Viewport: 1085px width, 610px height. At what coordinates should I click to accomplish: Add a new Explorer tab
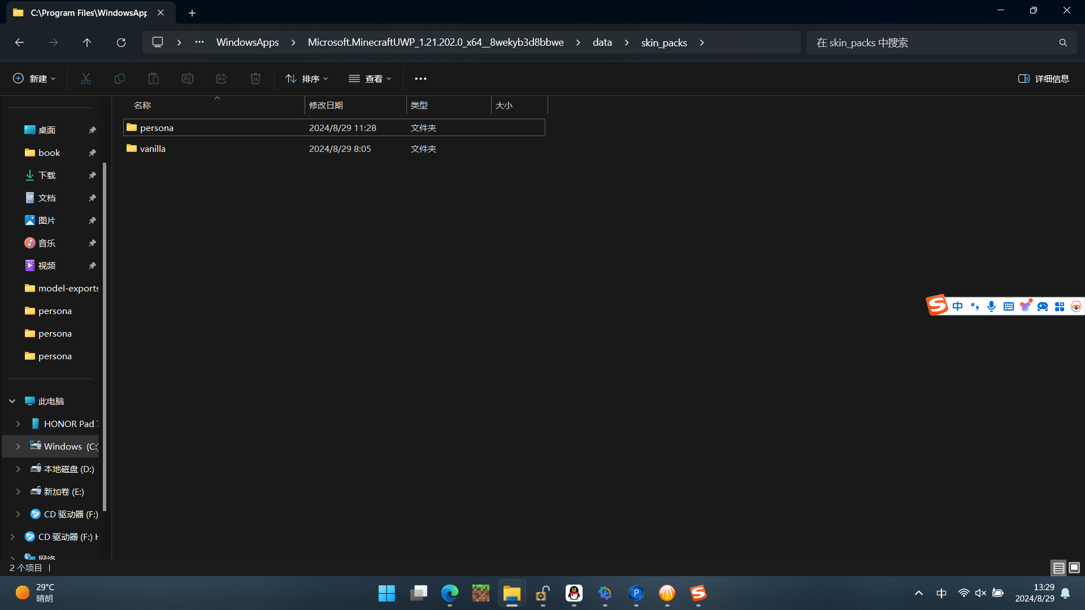click(x=192, y=12)
